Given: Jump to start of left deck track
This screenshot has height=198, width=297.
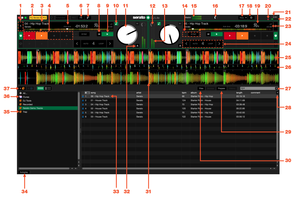Looking at the screenshot, I should coord(99,34).
